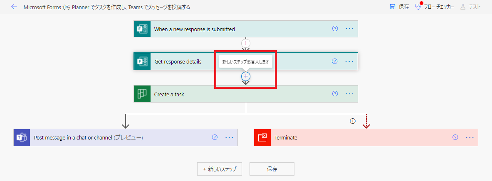Click テスト in the top bar
The image size is (492, 181).
point(475,7)
